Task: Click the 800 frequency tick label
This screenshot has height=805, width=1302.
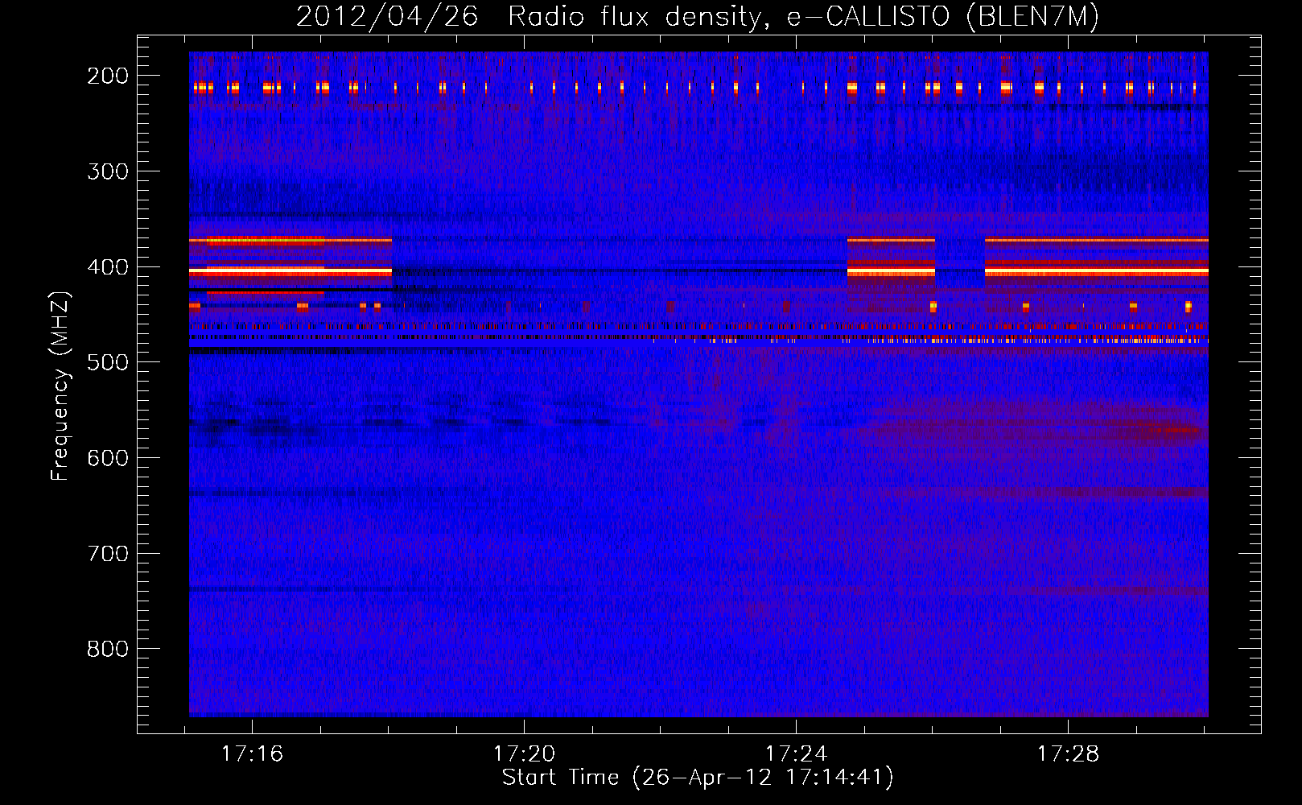Action: tap(107, 649)
